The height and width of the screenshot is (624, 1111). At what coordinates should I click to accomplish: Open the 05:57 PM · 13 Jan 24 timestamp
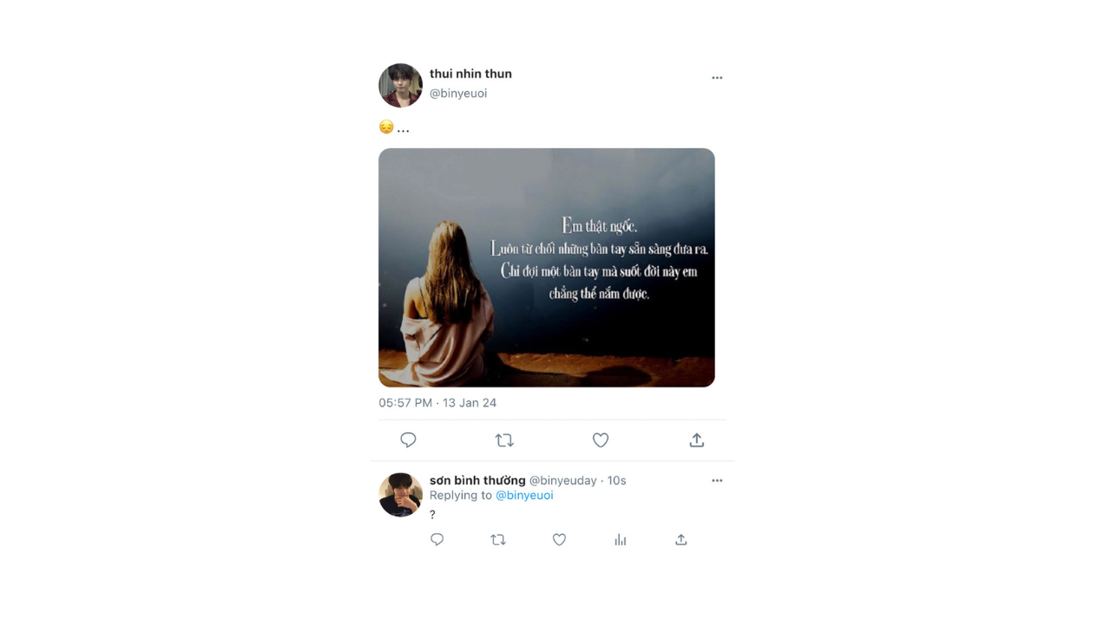tap(437, 403)
